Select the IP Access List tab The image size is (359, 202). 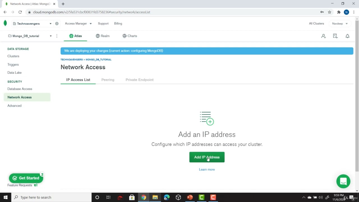(x=78, y=80)
